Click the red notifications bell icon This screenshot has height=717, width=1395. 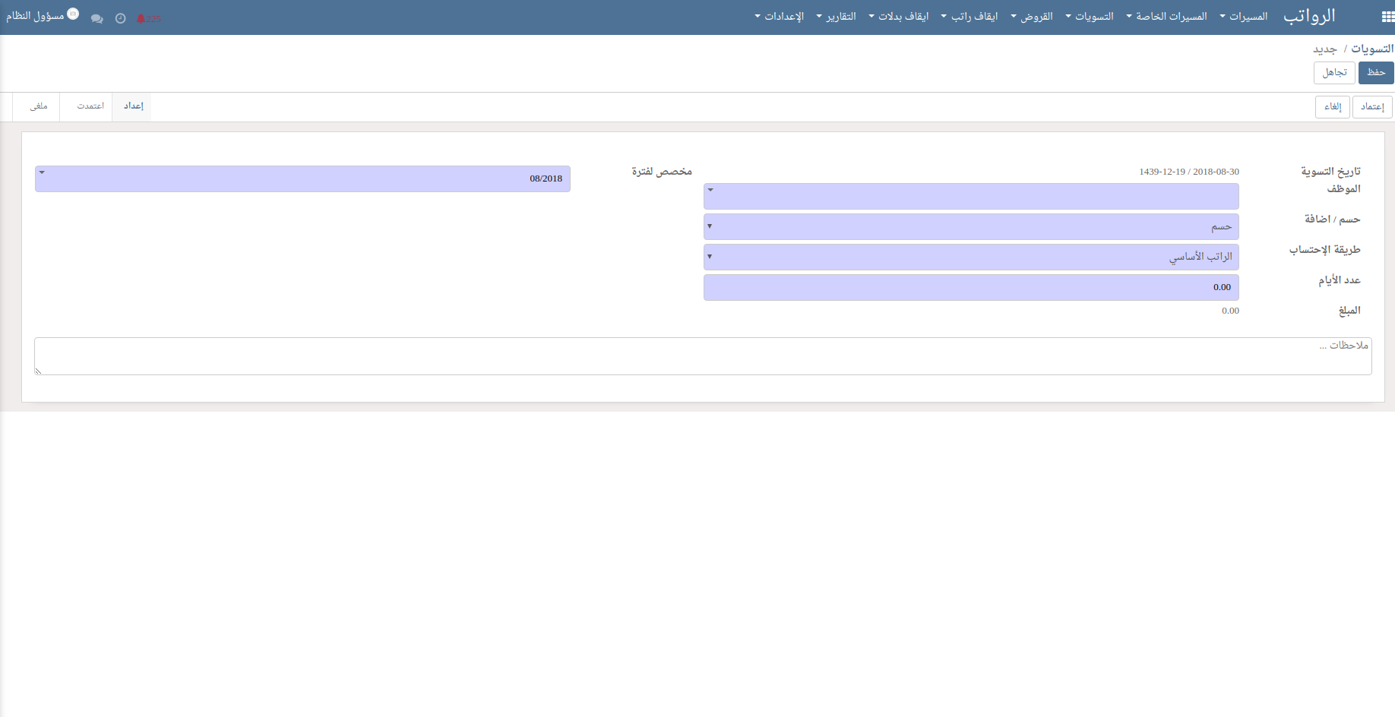click(141, 19)
